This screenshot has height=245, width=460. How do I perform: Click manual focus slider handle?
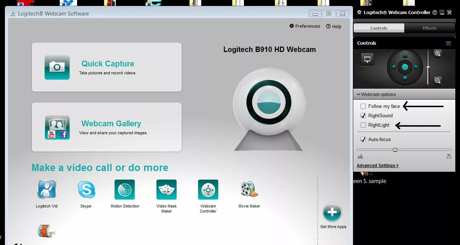395,149
